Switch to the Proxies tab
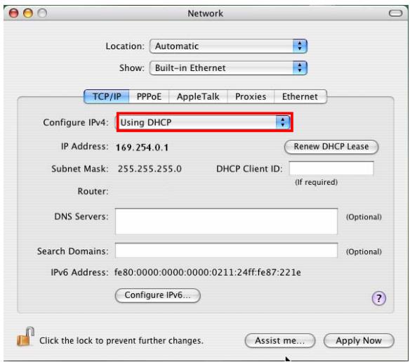 (251, 96)
